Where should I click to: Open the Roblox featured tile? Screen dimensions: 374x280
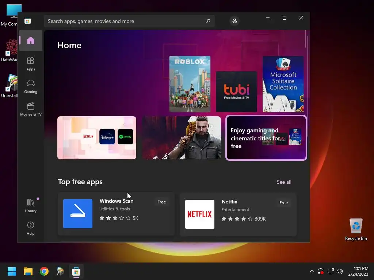pos(190,84)
